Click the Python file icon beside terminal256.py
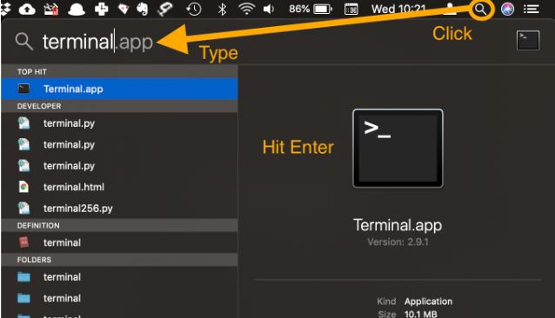 [x=23, y=208]
